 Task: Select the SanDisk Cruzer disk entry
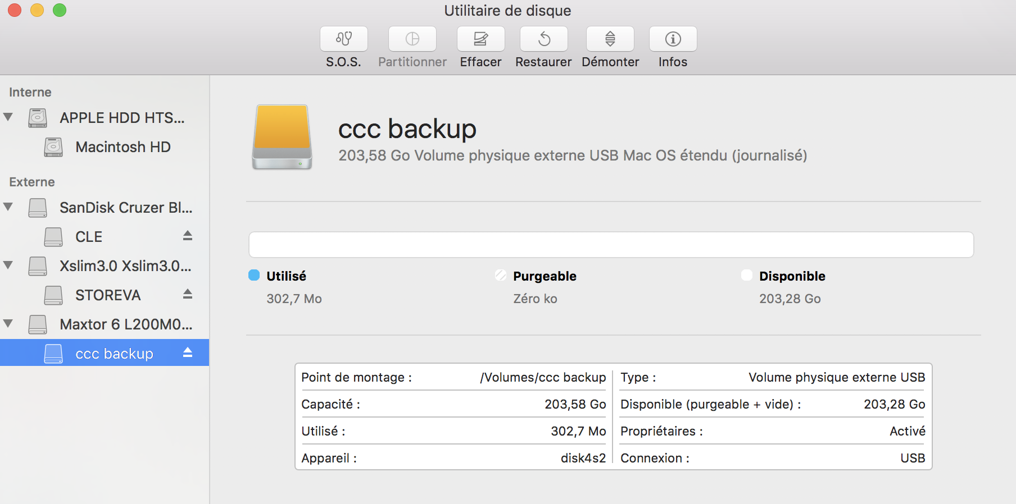click(125, 208)
